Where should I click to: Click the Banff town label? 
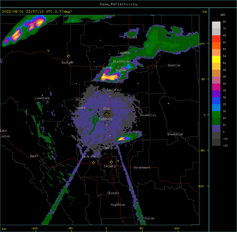pos(34,156)
